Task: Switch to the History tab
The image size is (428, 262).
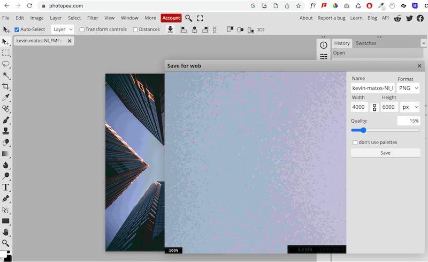Action: (342, 43)
